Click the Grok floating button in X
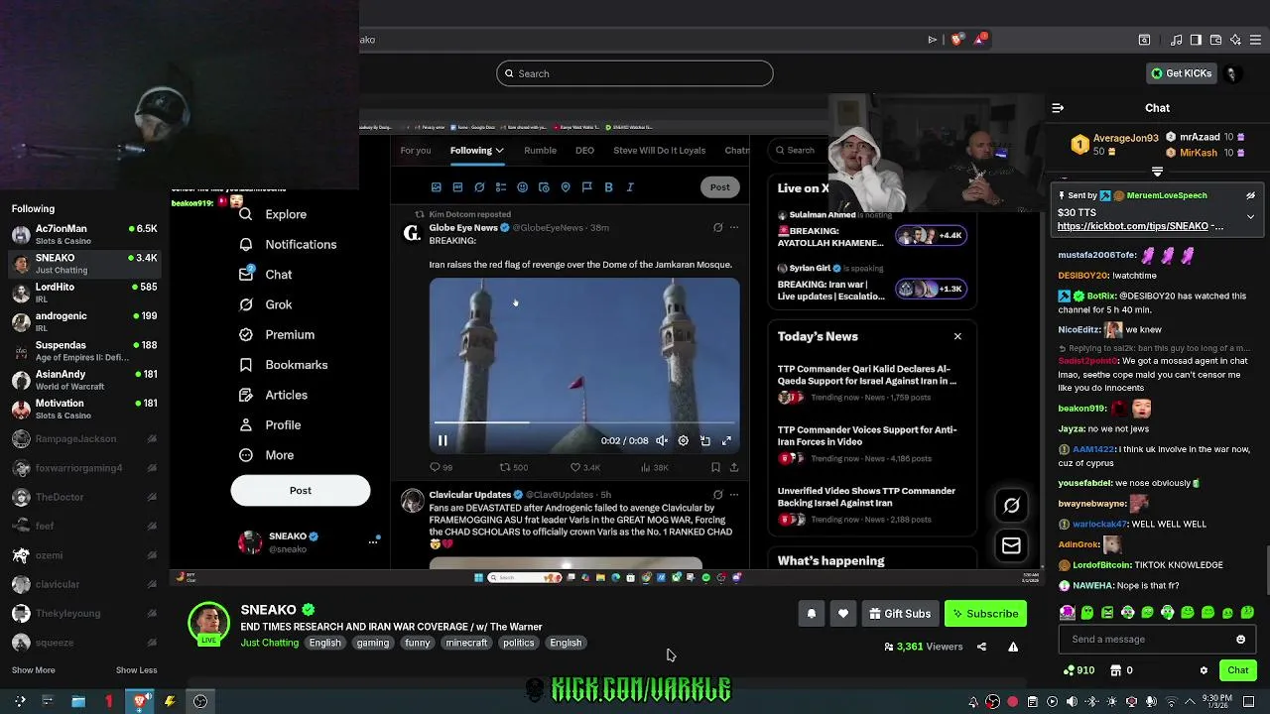Image resolution: width=1270 pixels, height=714 pixels. pyautogui.click(x=1011, y=506)
